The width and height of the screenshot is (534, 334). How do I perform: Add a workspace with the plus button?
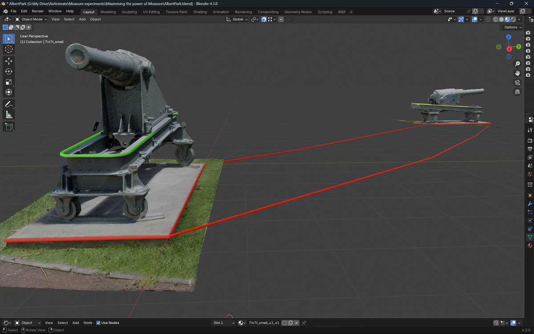[x=351, y=12]
